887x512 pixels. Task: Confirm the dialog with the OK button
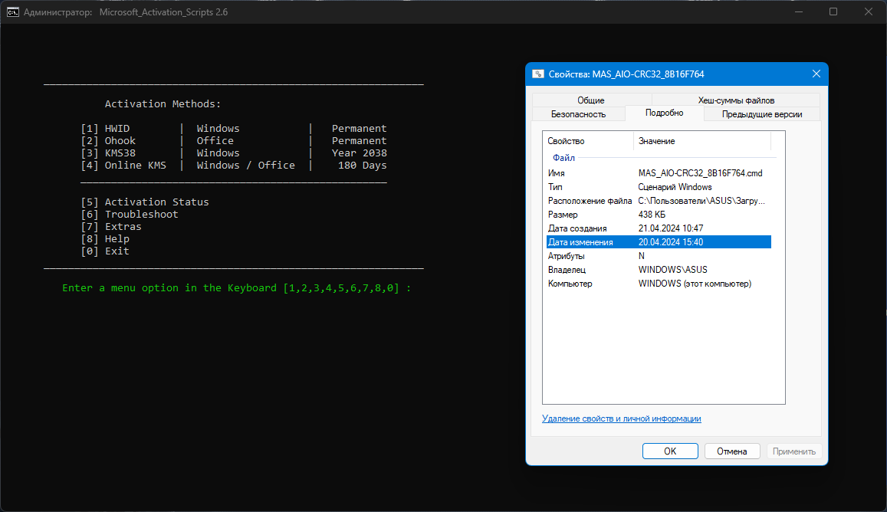click(669, 451)
